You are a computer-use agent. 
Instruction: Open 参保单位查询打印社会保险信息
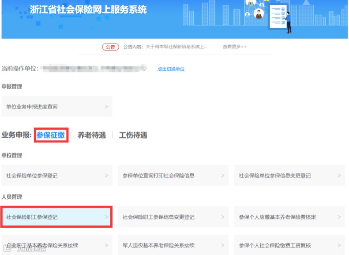173,175
